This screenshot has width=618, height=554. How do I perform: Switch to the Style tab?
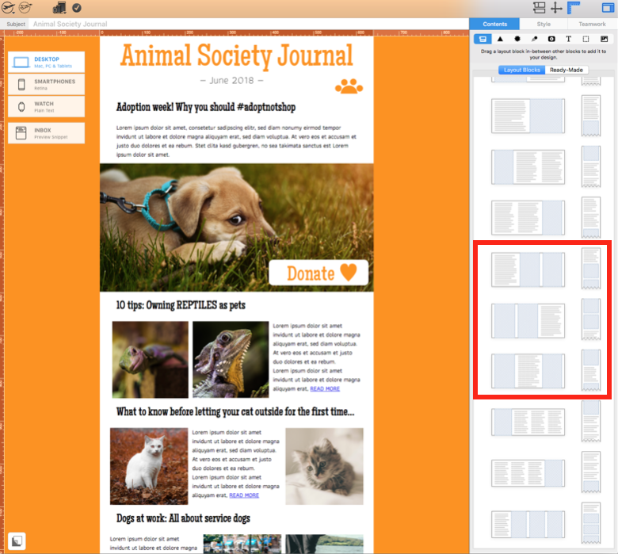tap(544, 24)
